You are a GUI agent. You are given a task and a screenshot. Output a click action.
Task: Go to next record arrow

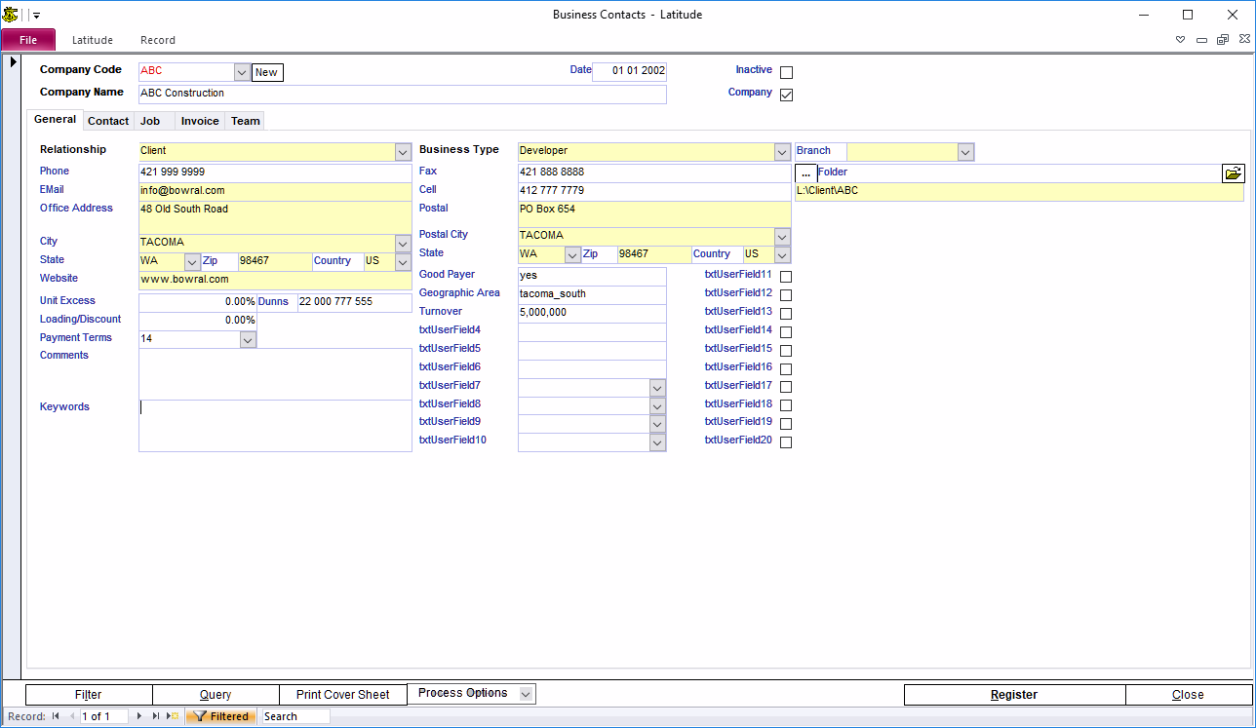coord(139,716)
